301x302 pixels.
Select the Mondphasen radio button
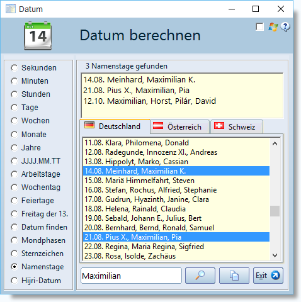tap(14, 240)
